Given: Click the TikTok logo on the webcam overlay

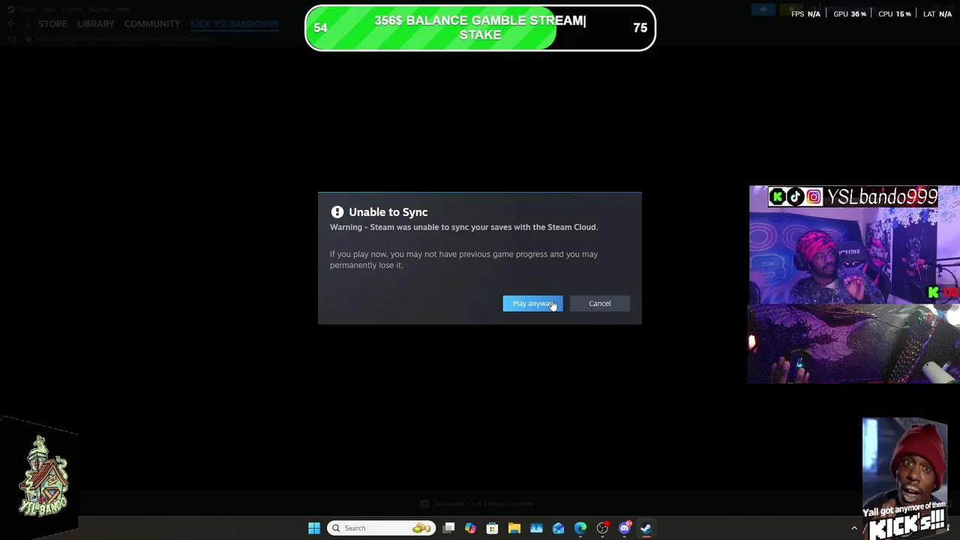Looking at the screenshot, I should pyautogui.click(x=795, y=196).
